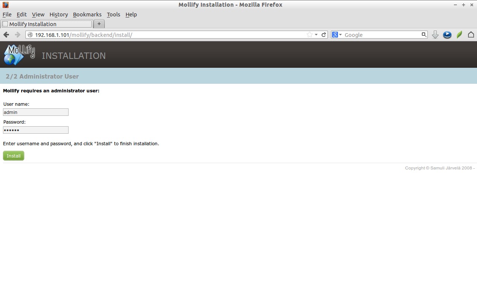
Task: Maximize the Firefox window
Action: coord(464,5)
